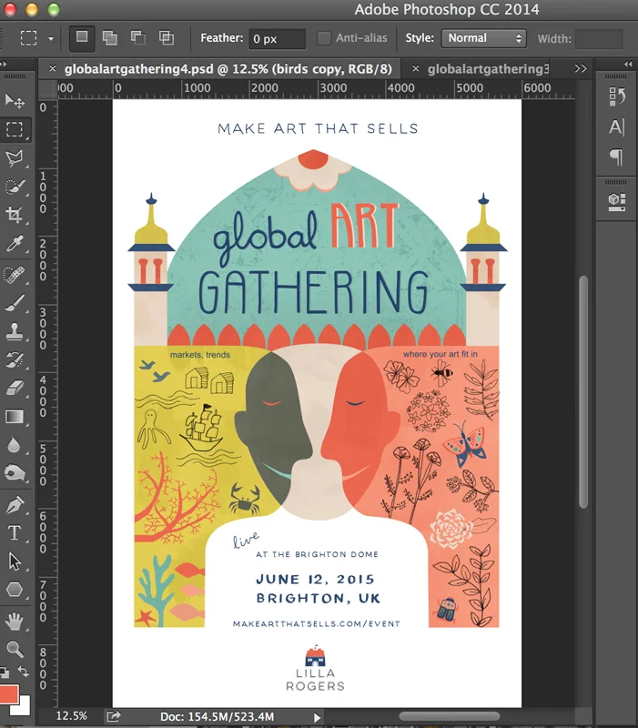The width and height of the screenshot is (638, 728).
Task: Open status bar info menu arrow
Action: click(317, 717)
